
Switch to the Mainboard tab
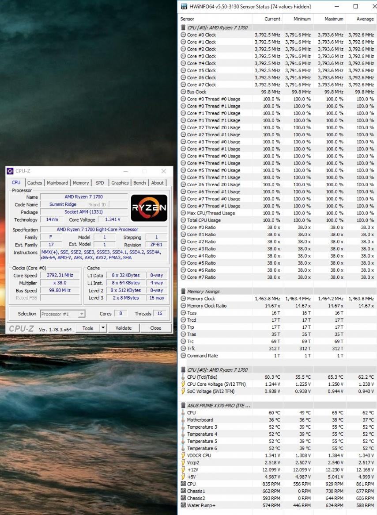click(57, 183)
